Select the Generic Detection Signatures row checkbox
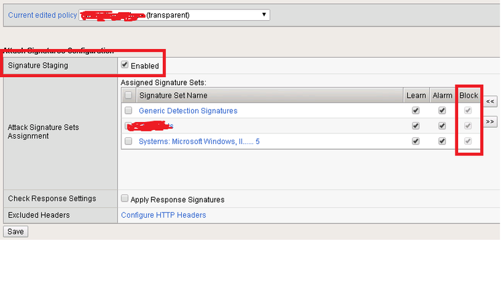Viewport: 503px width, 282px height. point(129,111)
